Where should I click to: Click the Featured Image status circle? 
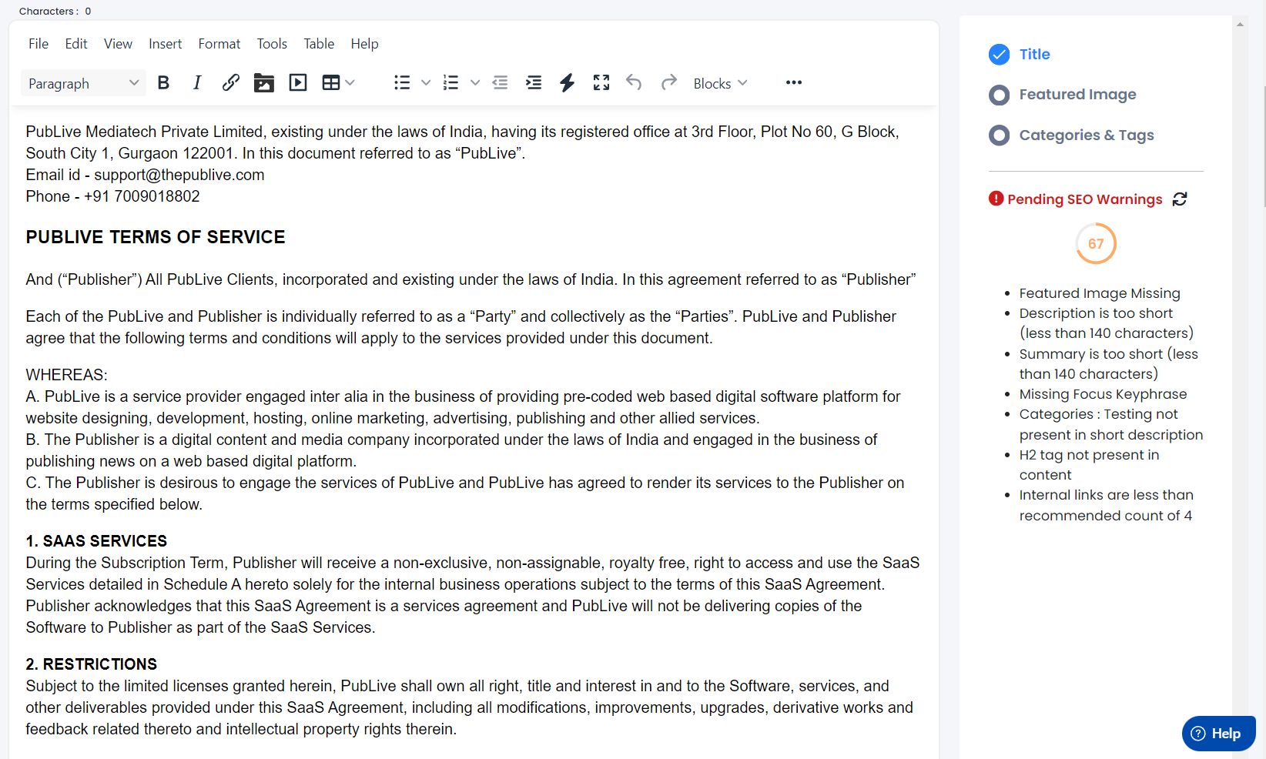(999, 95)
